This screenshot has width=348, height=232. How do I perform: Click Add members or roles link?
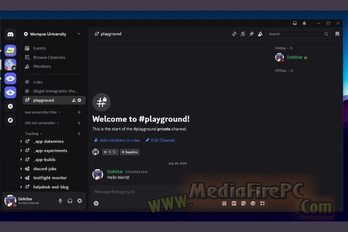(117, 140)
